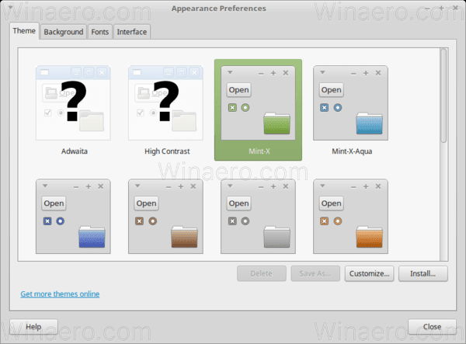The image size is (466, 344).
Task: Switch to the Background tab
Action: coord(64,32)
